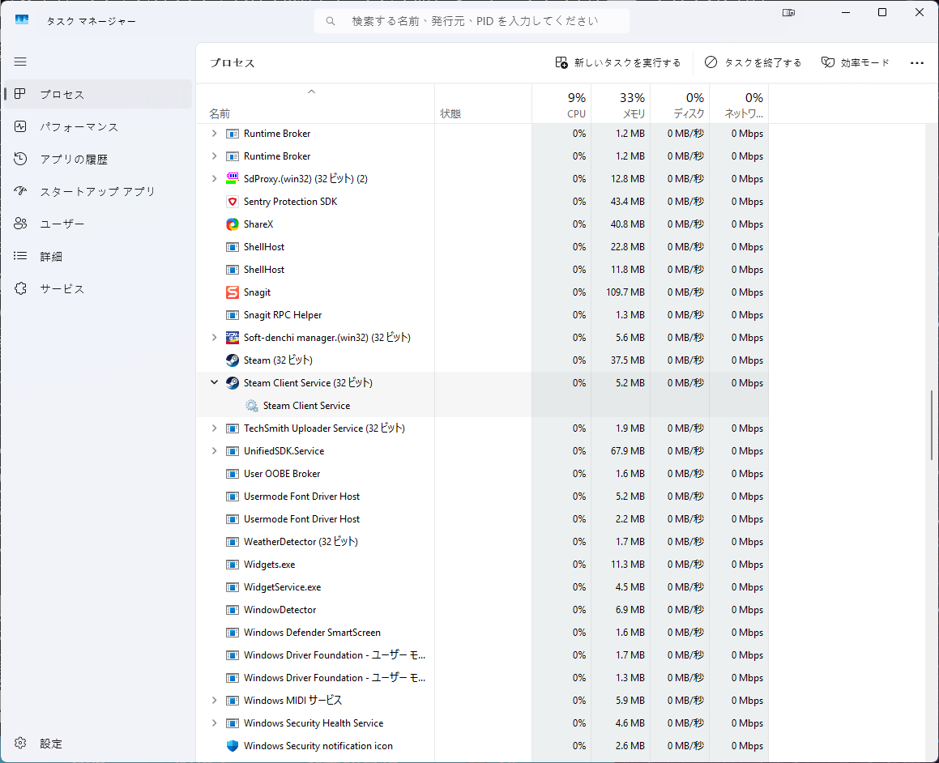Select the Steam Client Service child entry
Screen dimensions: 939x763
(483, 406)
